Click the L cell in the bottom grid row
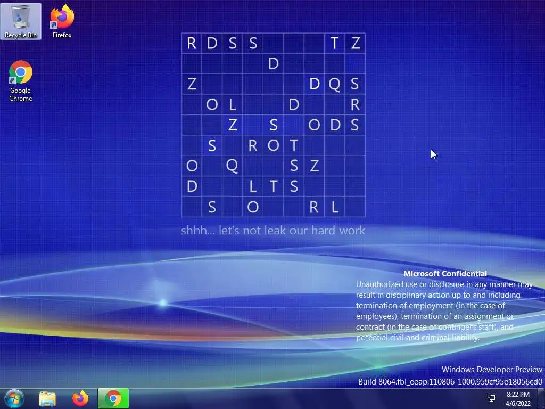 coord(334,207)
